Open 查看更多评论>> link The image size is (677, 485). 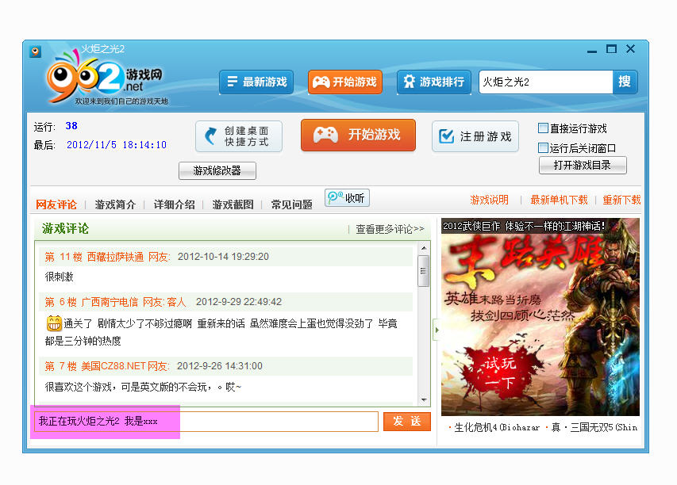coord(390,229)
